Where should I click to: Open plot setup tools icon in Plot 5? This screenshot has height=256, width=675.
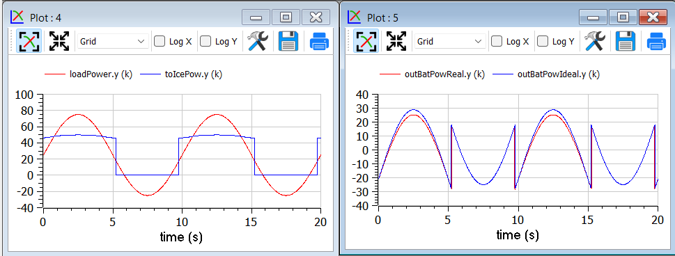click(x=595, y=41)
